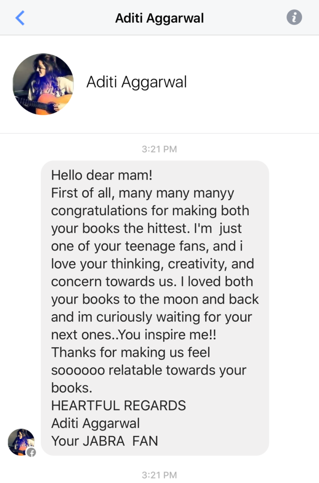Tap the 3:21 PM timestamp below the message

pos(159,475)
